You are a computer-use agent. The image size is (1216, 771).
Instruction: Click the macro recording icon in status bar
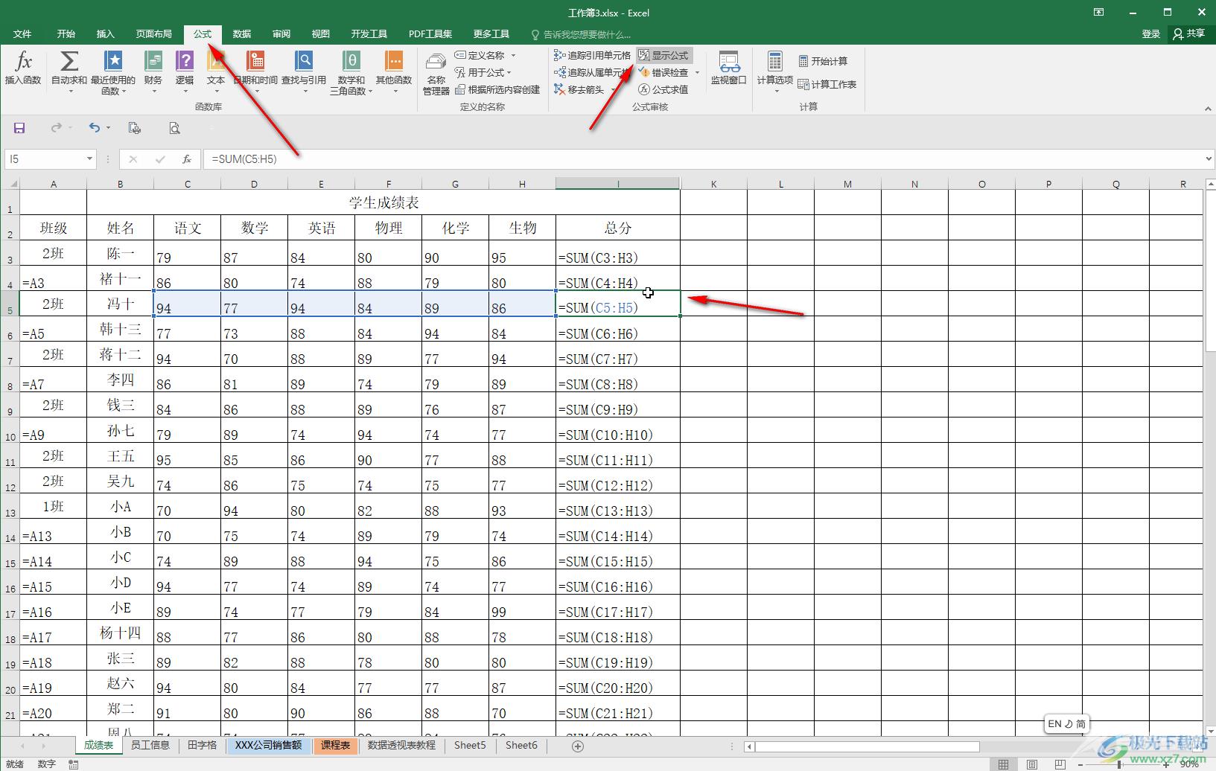(74, 764)
